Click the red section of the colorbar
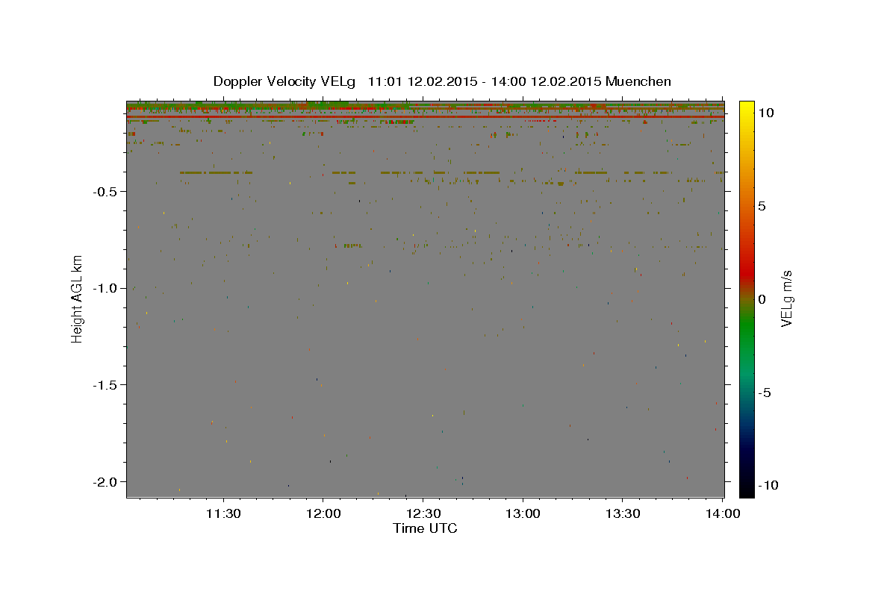 tap(747, 272)
